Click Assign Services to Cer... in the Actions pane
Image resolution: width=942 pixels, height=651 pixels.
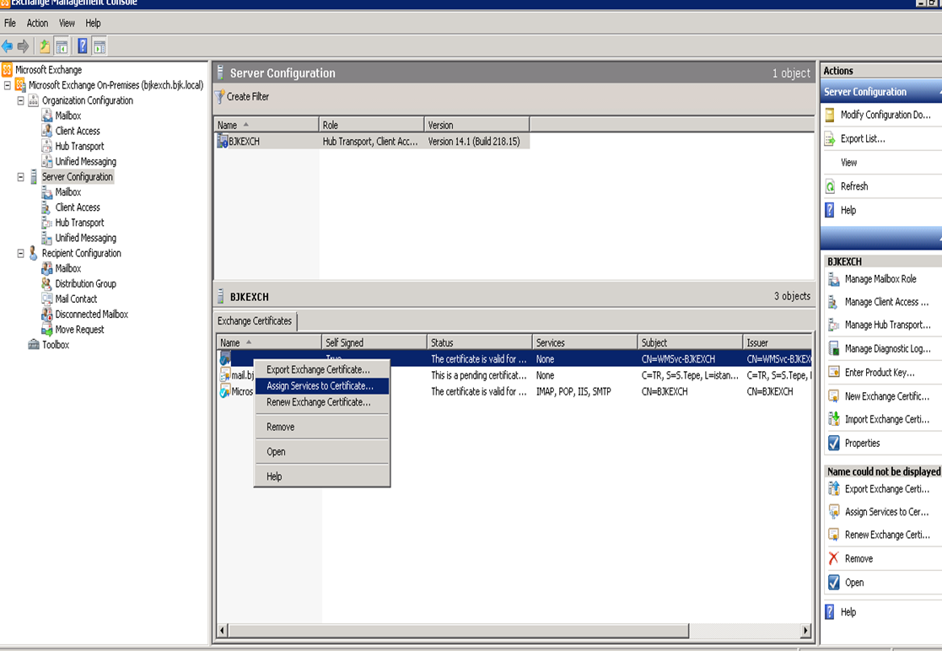tap(886, 512)
